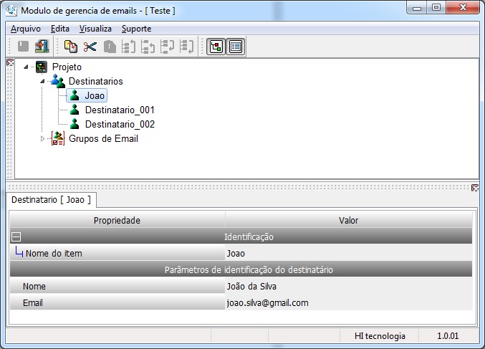Click the Cut scissors icon
The image size is (485, 349).
point(90,47)
